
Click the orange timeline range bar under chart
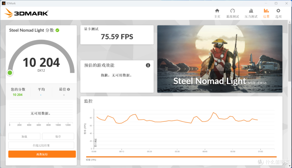(x=181, y=157)
